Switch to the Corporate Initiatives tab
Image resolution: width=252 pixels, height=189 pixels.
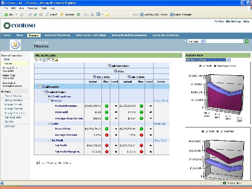point(165,35)
